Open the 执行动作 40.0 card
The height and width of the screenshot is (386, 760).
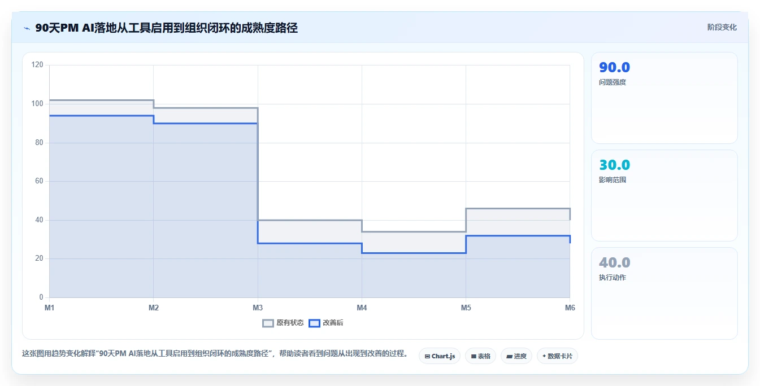coord(664,293)
